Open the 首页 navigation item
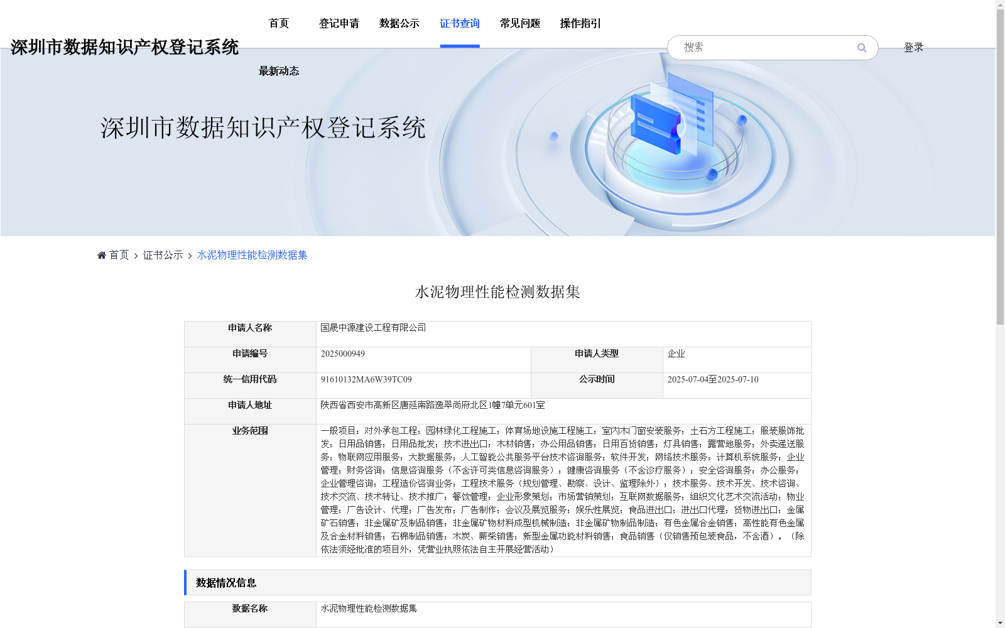The width and height of the screenshot is (1005, 628). pyautogui.click(x=278, y=23)
